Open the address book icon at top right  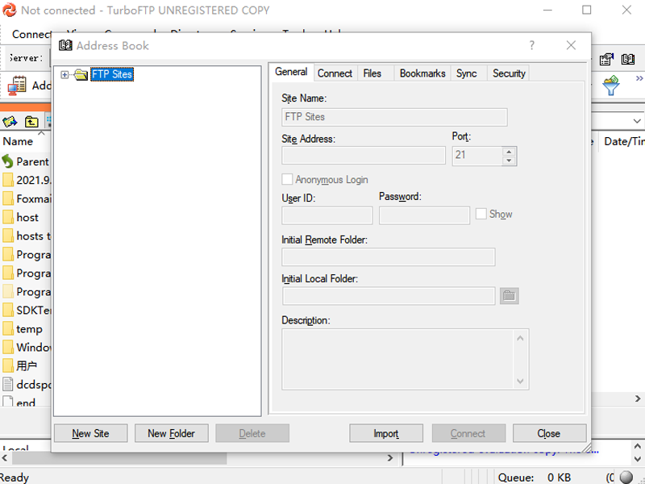[x=628, y=59]
